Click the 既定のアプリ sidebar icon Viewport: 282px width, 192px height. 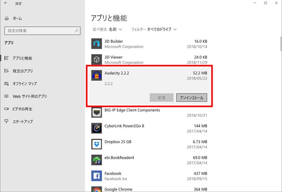pos(6,71)
